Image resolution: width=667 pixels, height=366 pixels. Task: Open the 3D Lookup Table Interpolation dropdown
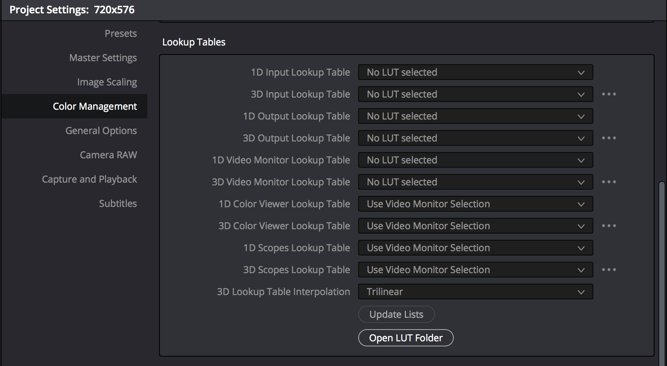click(475, 292)
